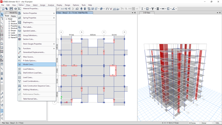Screen dimensions: 222x125
Task: Select the 3-D View tab
Action: (x=147, y=13)
